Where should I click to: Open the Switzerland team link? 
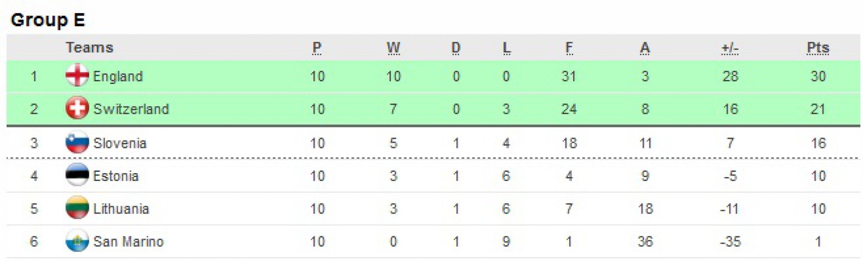tap(131, 109)
